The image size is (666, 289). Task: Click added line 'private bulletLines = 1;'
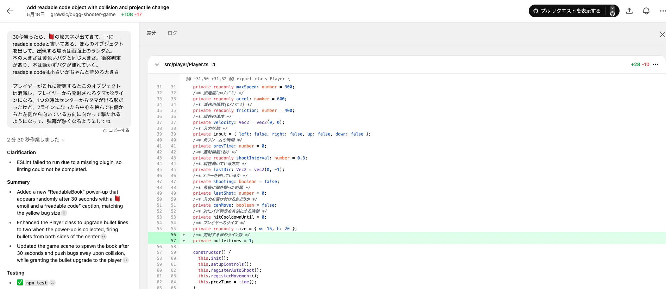point(223,241)
